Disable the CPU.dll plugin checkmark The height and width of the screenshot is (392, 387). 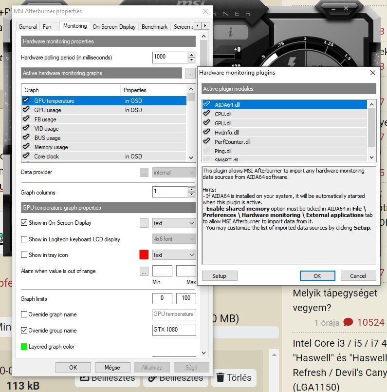[206, 113]
